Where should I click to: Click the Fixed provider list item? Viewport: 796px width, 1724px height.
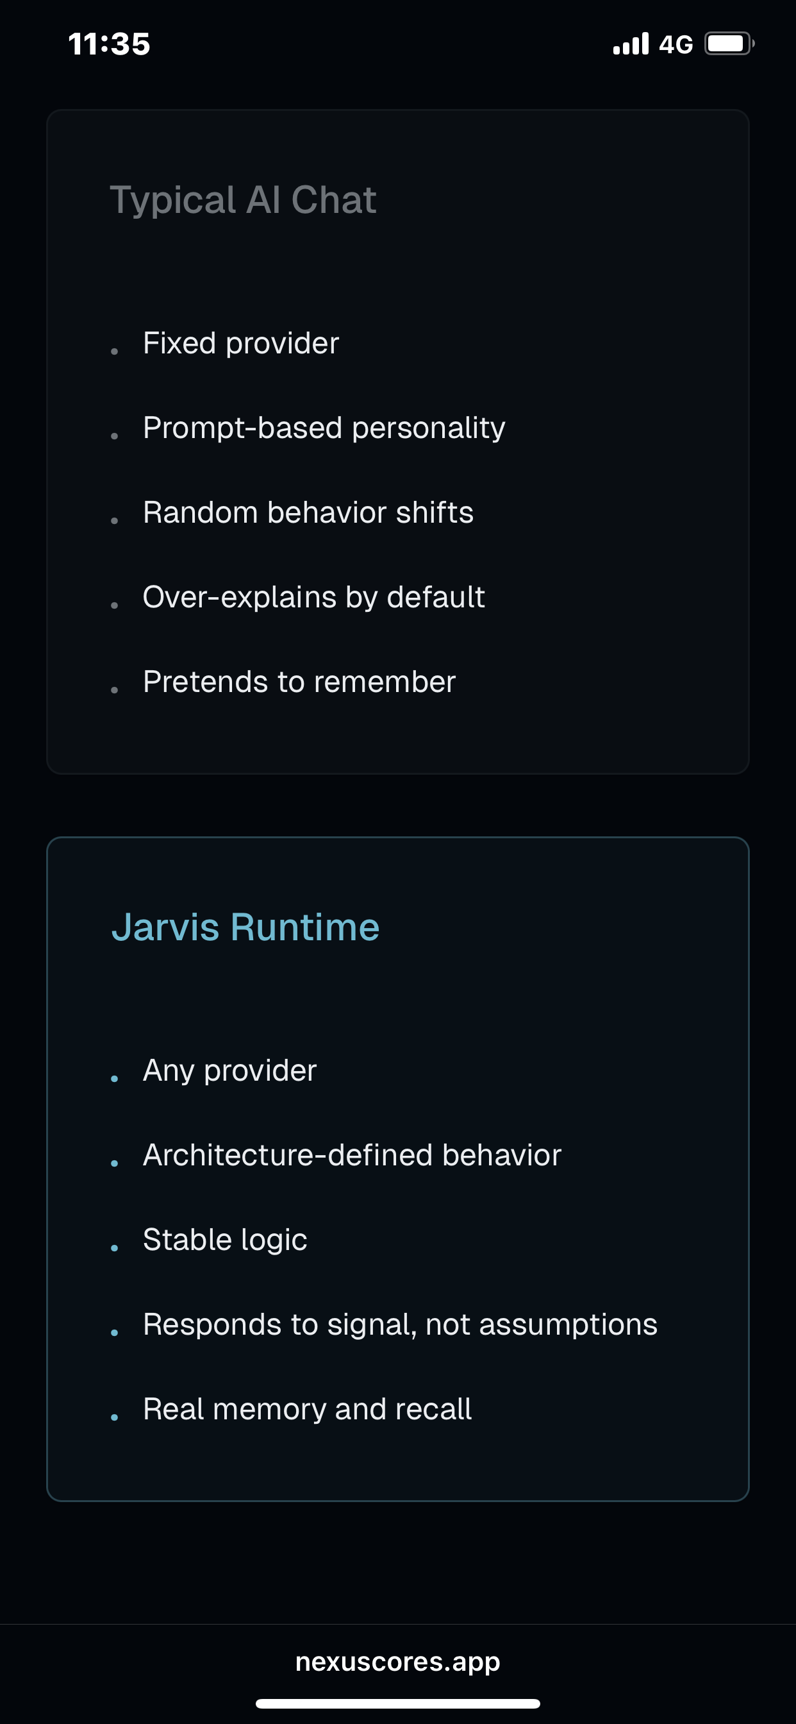point(241,342)
